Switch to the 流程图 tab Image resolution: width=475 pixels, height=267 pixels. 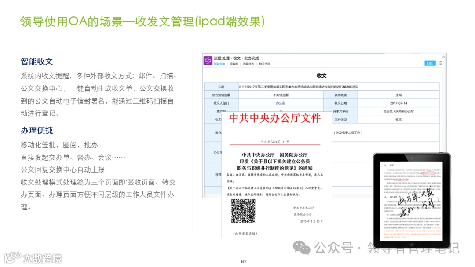click(x=233, y=65)
